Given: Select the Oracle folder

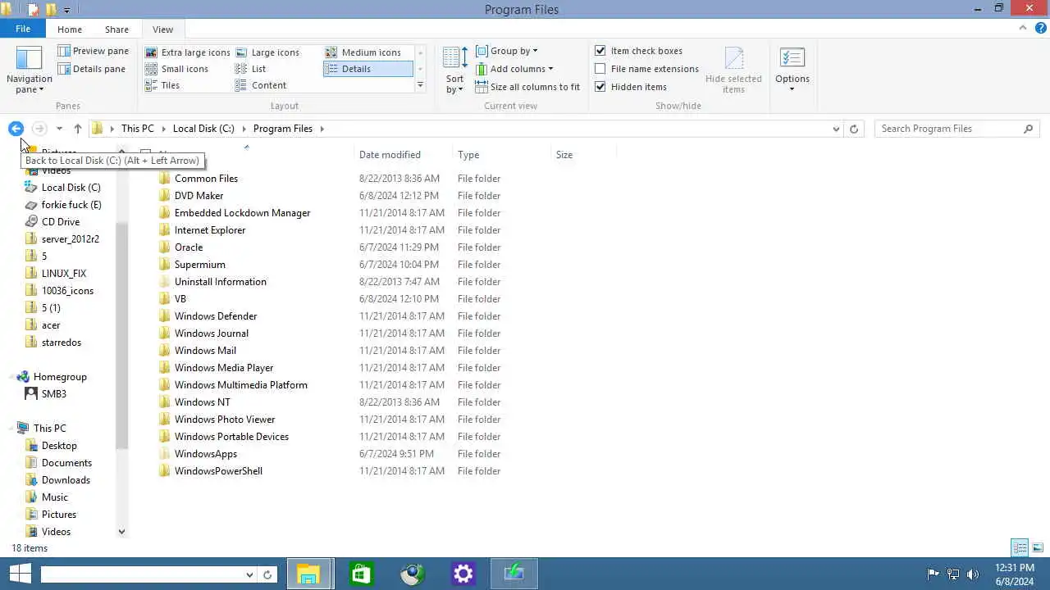Looking at the screenshot, I should (x=189, y=247).
